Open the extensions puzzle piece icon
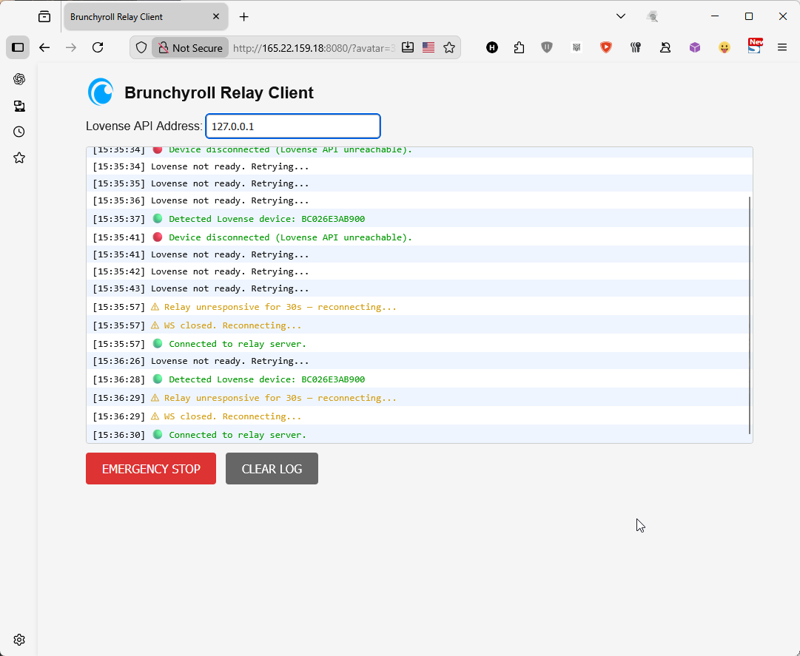This screenshot has width=800, height=656. click(519, 47)
